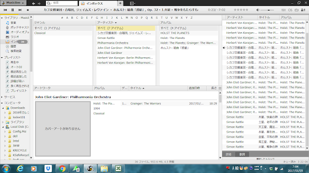Collapse the Downloads folder tree node
The width and height of the screenshot is (309, 173).
point(3,108)
